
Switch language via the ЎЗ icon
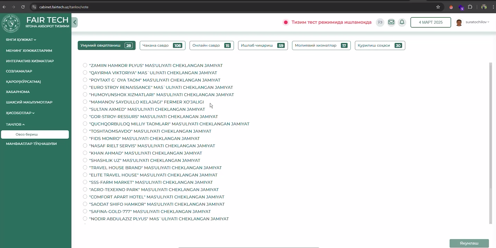tap(380, 22)
